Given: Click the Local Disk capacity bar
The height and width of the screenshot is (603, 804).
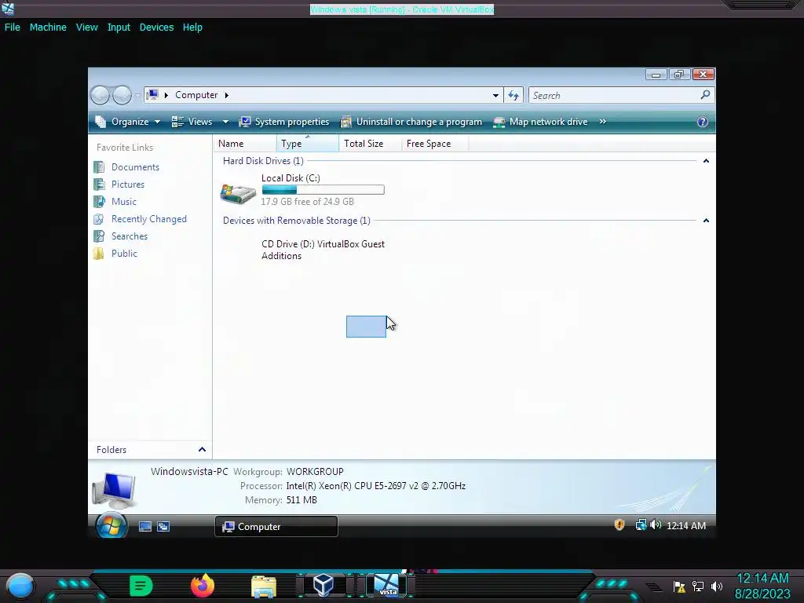Looking at the screenshot, I should [323, 190].
